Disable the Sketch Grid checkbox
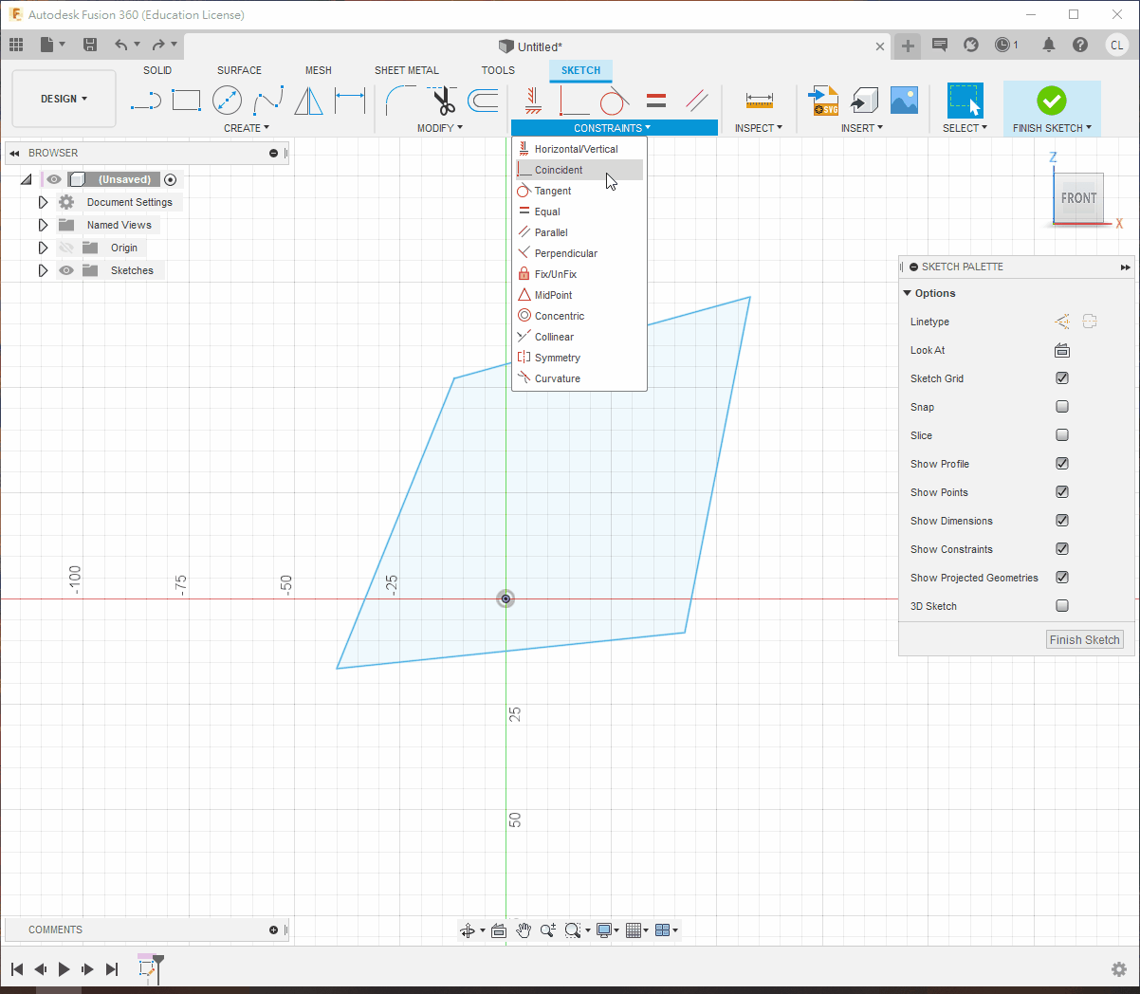 1062,378
